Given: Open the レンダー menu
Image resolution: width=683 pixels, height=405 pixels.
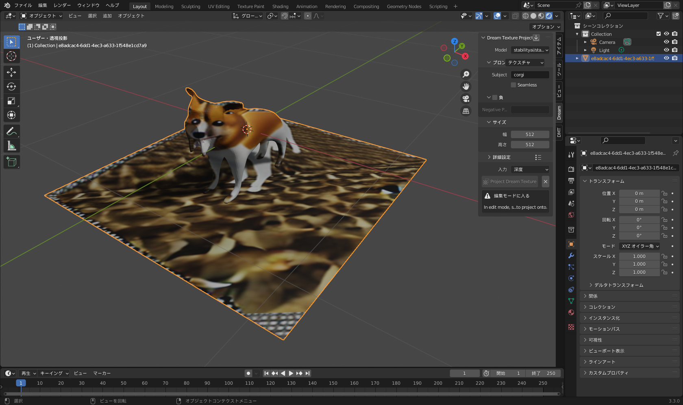Looking at the screenshot, I should (62, 5).
